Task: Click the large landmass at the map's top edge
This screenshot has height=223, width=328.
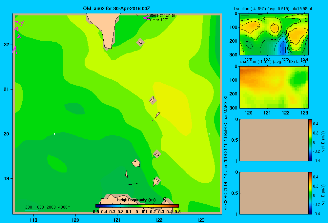Action: [105, 27]
